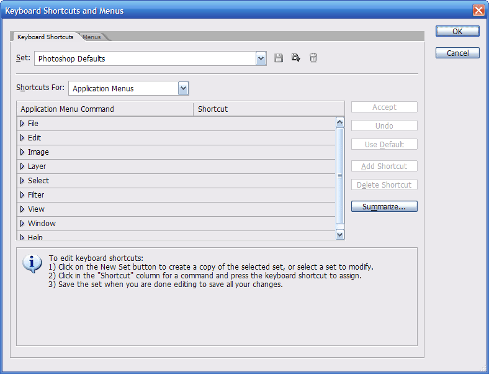Expand the Image menu commands

22,152
